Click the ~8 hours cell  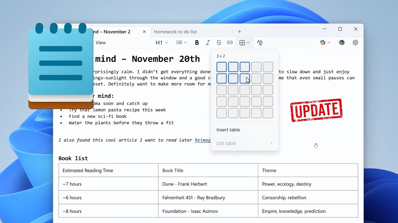(x=109, y=211)
